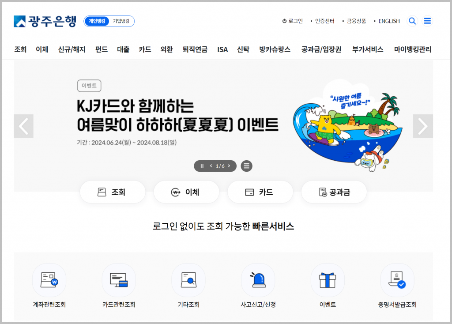Open 부가서비스 menu
This screenshot has width=452, height=324.
368,49
